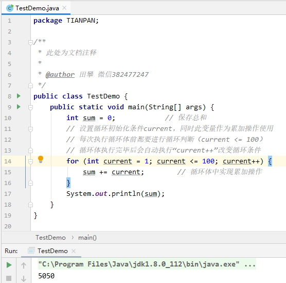
Task: Click line number 14 in the gutter
Action: pos(8,161)
